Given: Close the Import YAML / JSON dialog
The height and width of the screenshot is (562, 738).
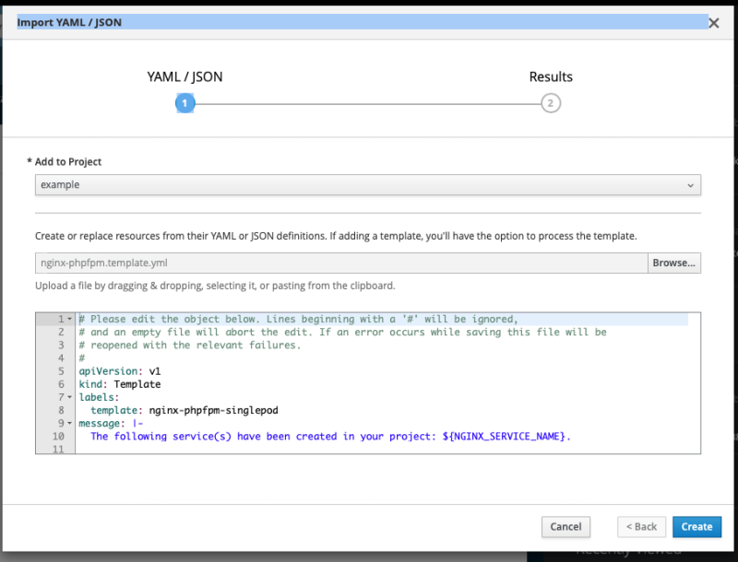Looking at the screenshot, I should (713, 23).
